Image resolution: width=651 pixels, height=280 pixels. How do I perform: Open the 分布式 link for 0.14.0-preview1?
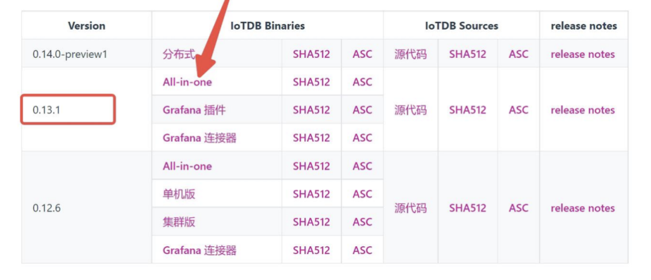pos(178,54)
